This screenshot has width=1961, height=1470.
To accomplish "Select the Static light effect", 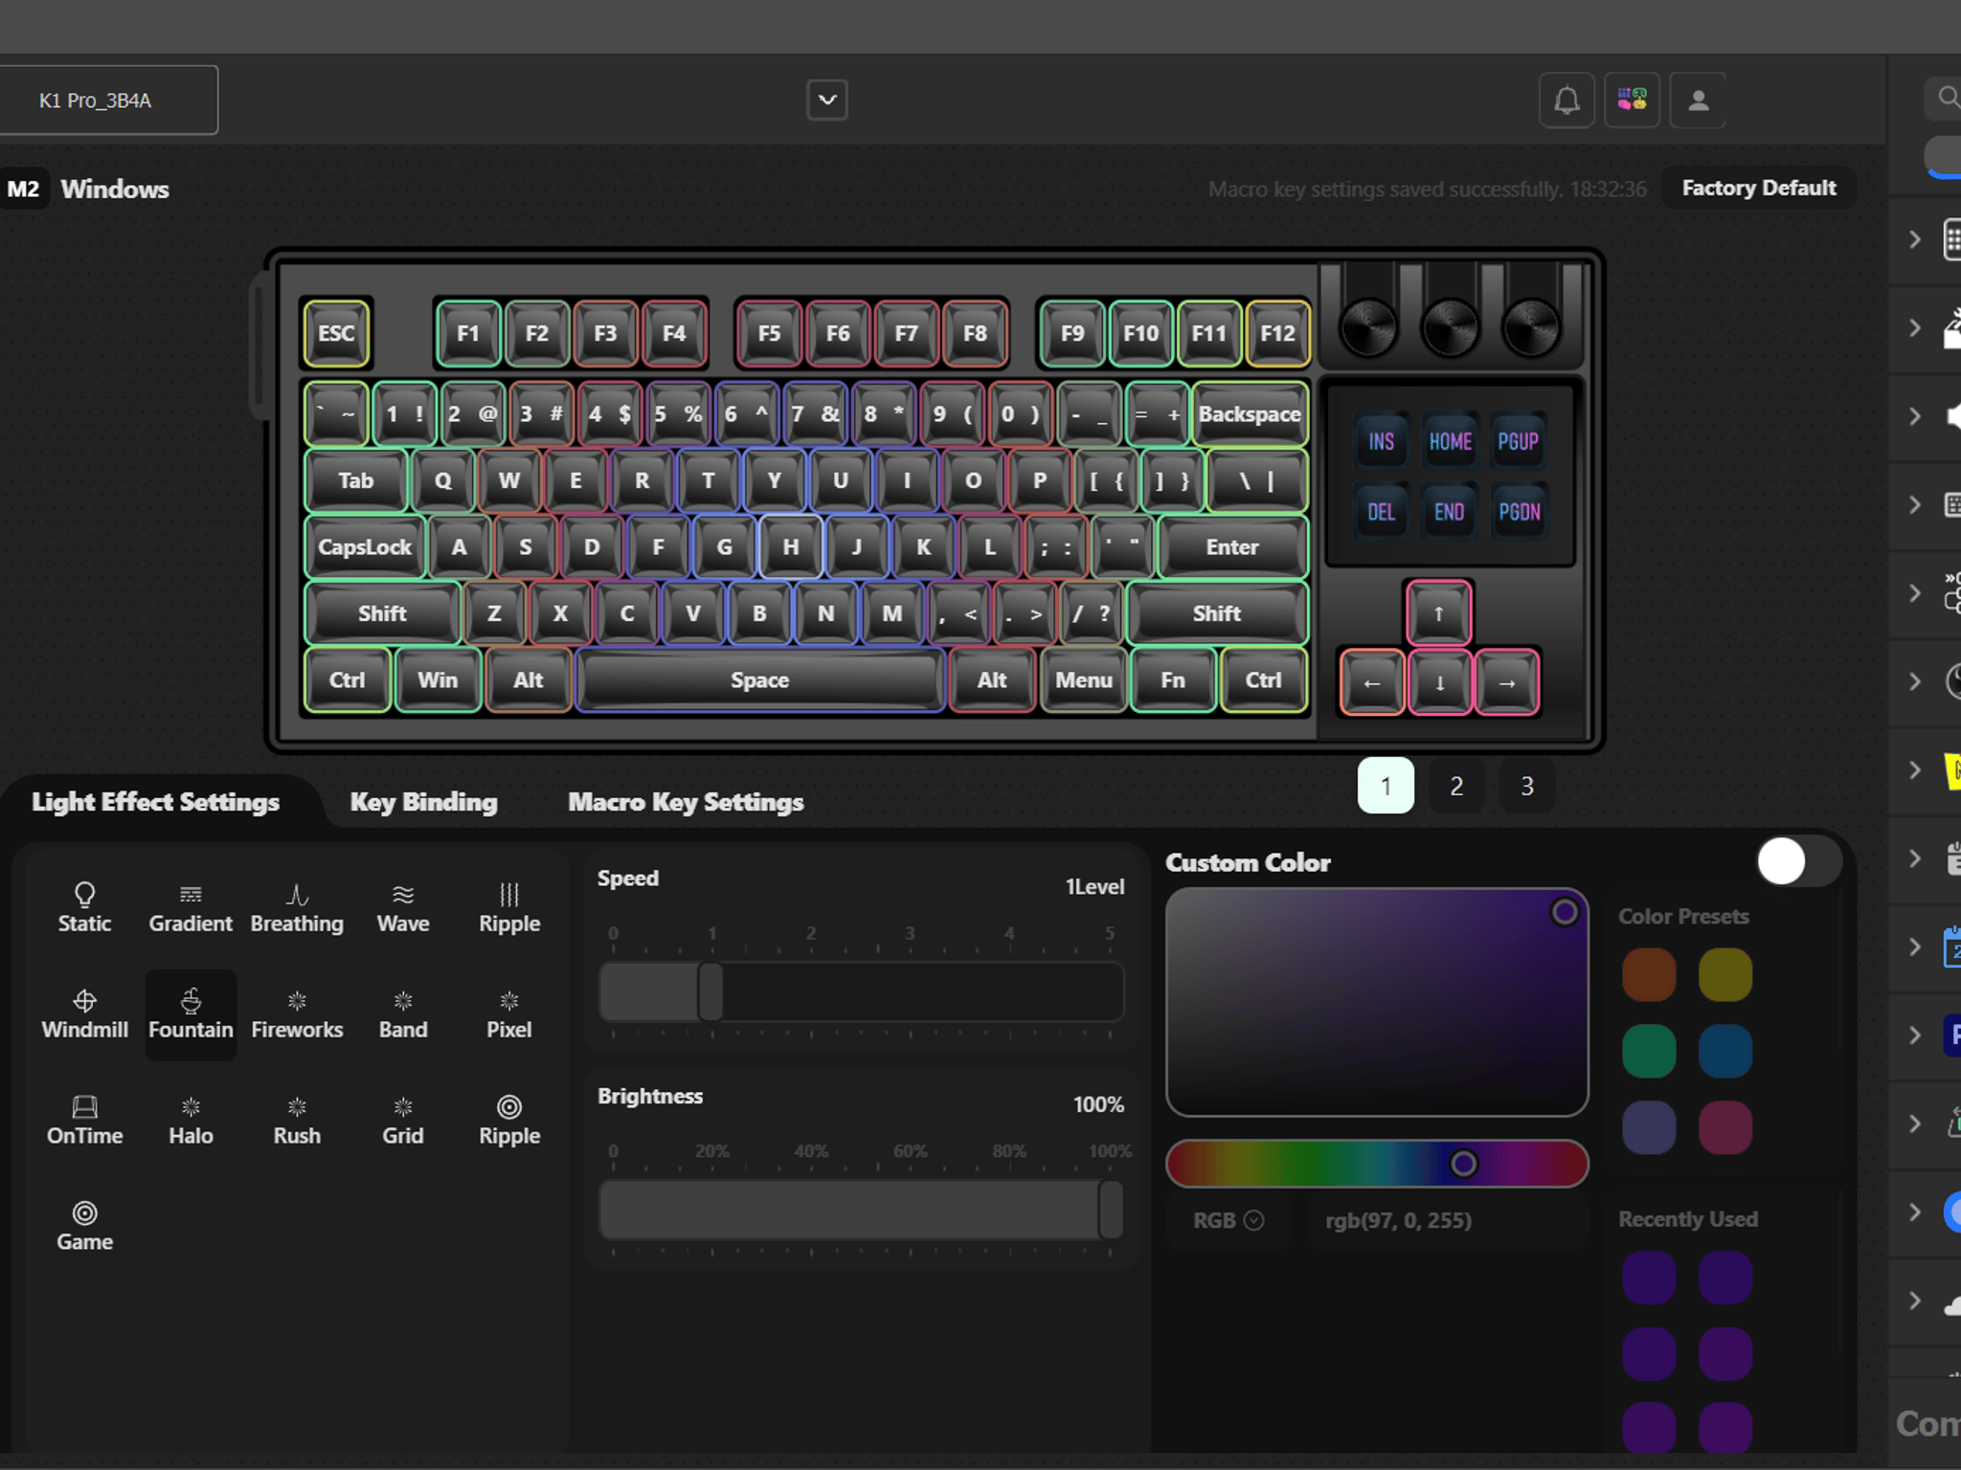I will point(84,907).
